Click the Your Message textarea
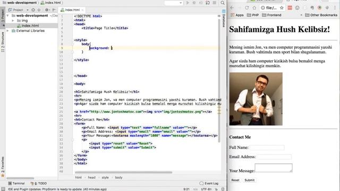Screen dimensions: 340x191 point(274,168)
